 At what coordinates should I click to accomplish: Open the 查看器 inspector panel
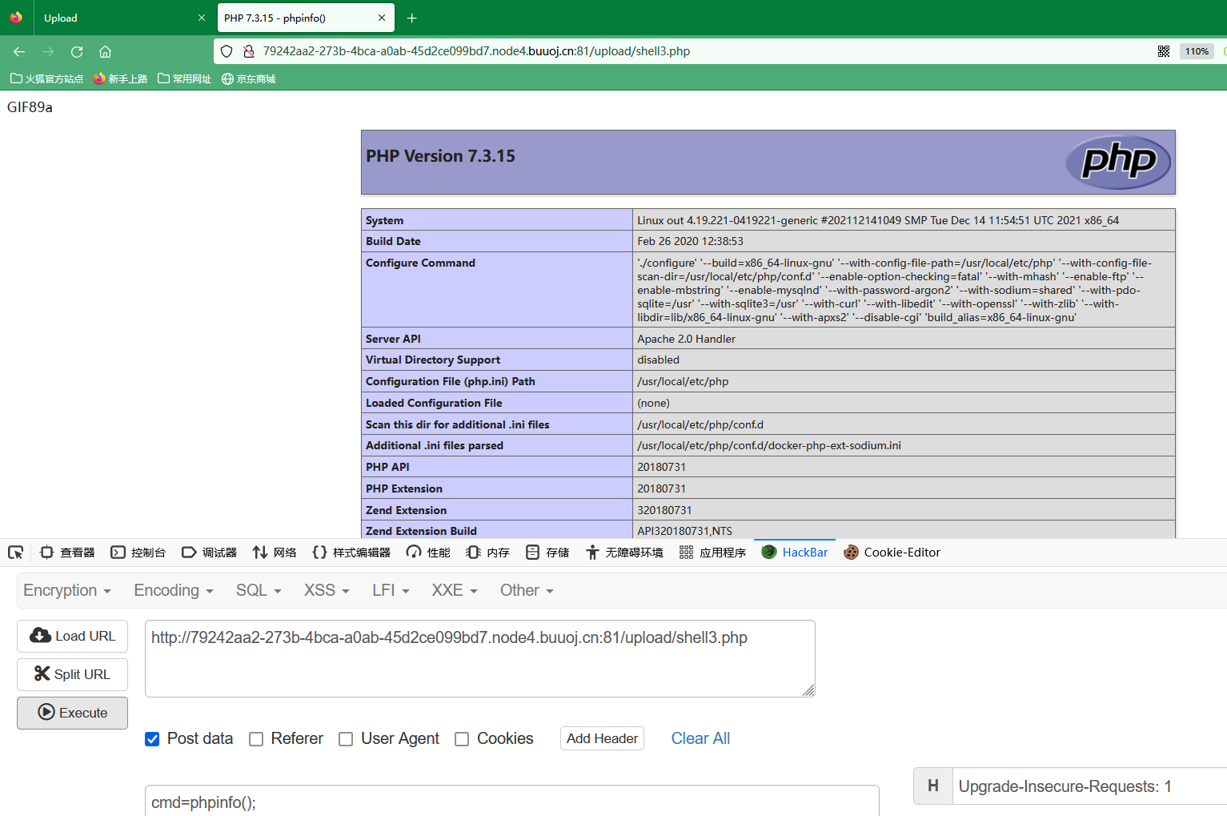tap(67, 553)
